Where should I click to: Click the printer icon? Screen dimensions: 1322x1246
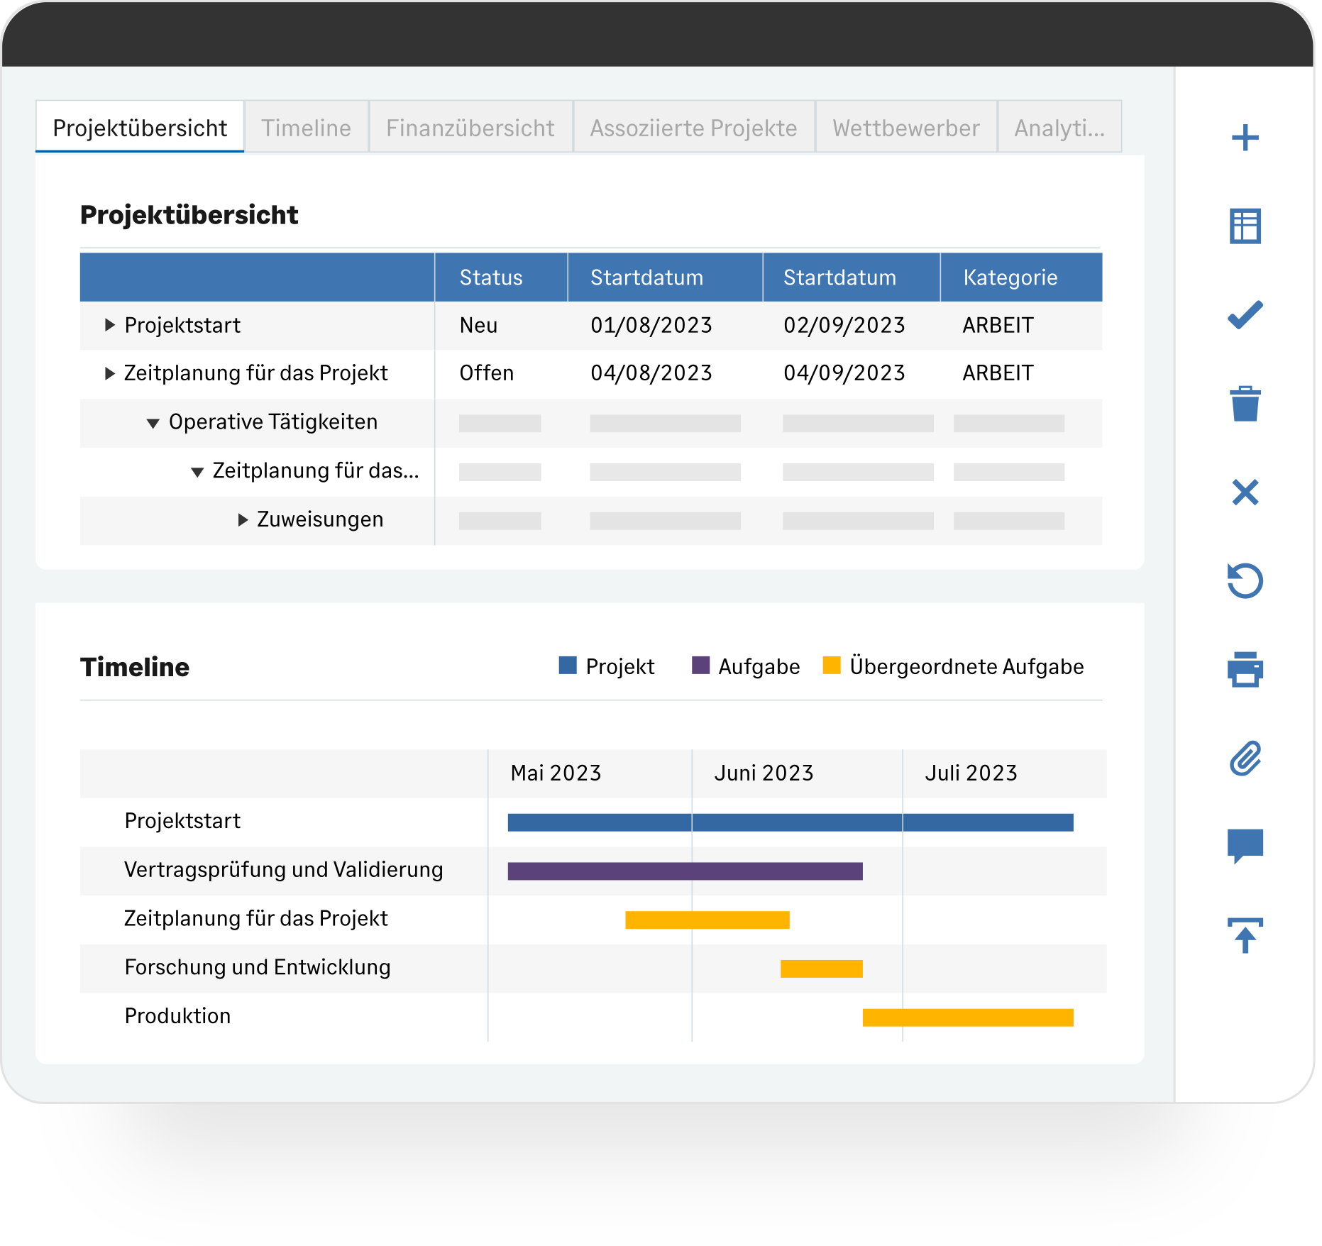coord(1245,669)
